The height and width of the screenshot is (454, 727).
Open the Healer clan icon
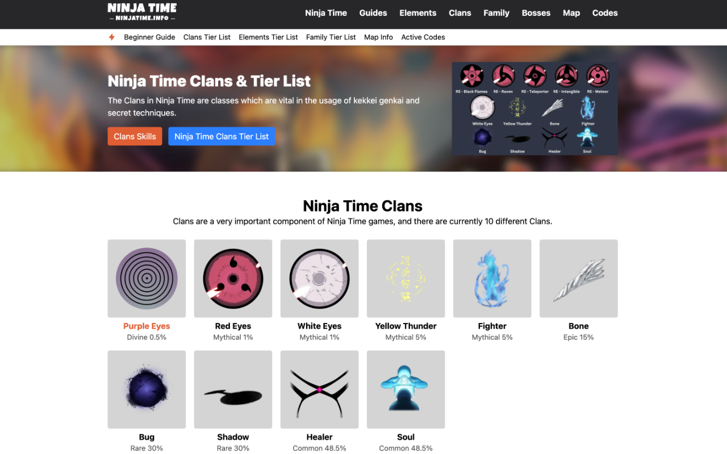319,389
